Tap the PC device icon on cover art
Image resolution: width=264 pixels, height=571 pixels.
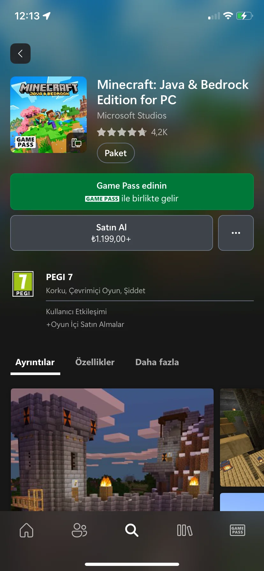point(77,143)
